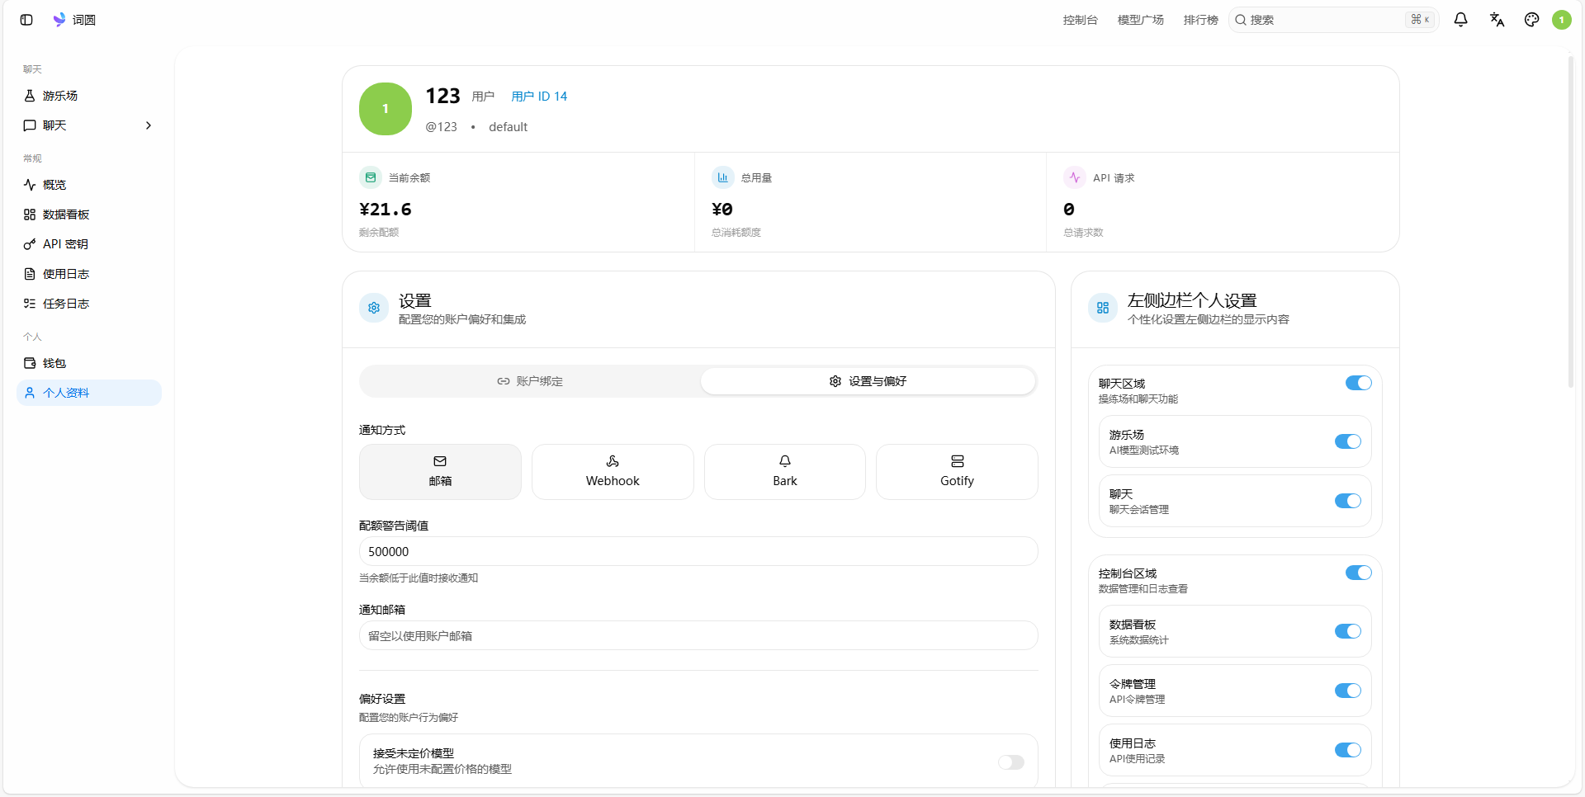Click the 总用量 chart icon

click(723, 177)
